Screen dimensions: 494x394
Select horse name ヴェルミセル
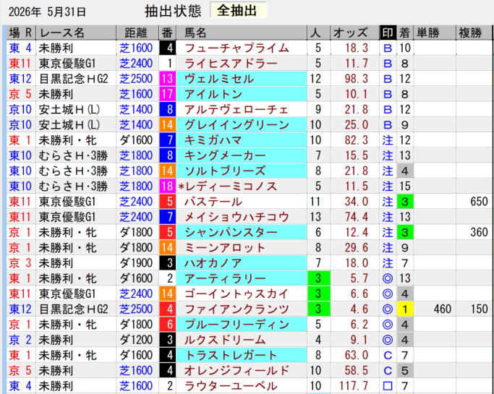[219, 79]
